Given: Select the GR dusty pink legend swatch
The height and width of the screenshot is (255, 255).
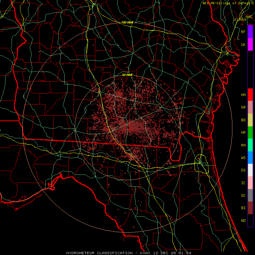Looking at the screenshot, I should tap(250, 107).
